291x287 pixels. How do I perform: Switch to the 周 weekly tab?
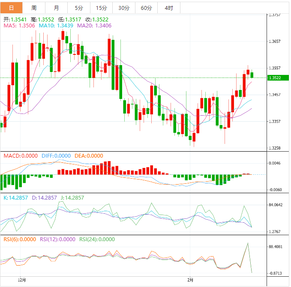pos(34,8)
